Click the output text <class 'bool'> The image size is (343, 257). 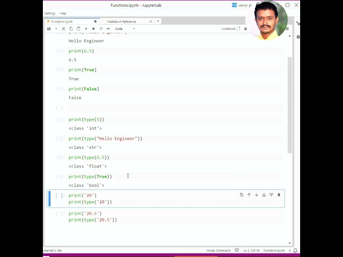point(86,185)
